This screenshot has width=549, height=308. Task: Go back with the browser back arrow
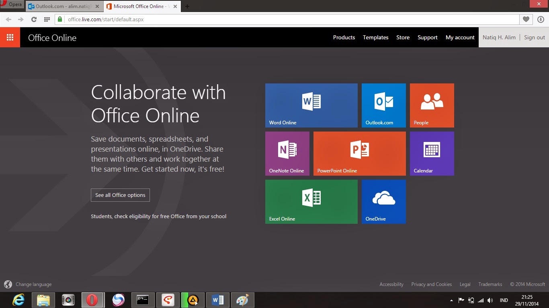[x=8, y=19]
